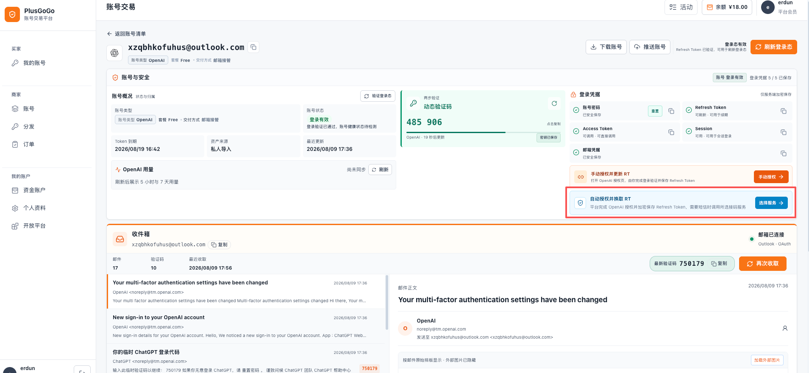Copy the 账号密码 credential

pyautogui.click(x=671, y=111)
